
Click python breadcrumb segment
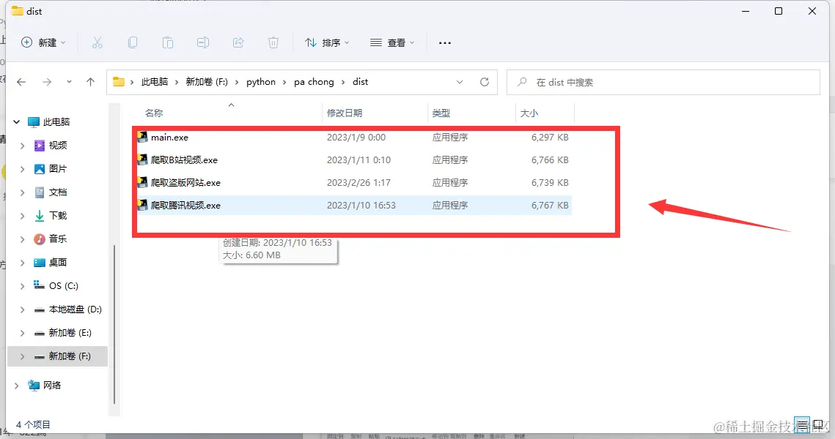(x=261, y=82)
